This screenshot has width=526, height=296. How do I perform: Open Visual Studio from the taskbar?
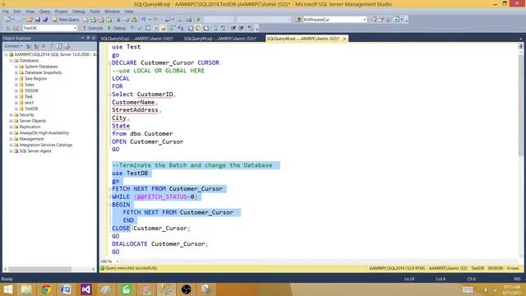coord(85,289)
